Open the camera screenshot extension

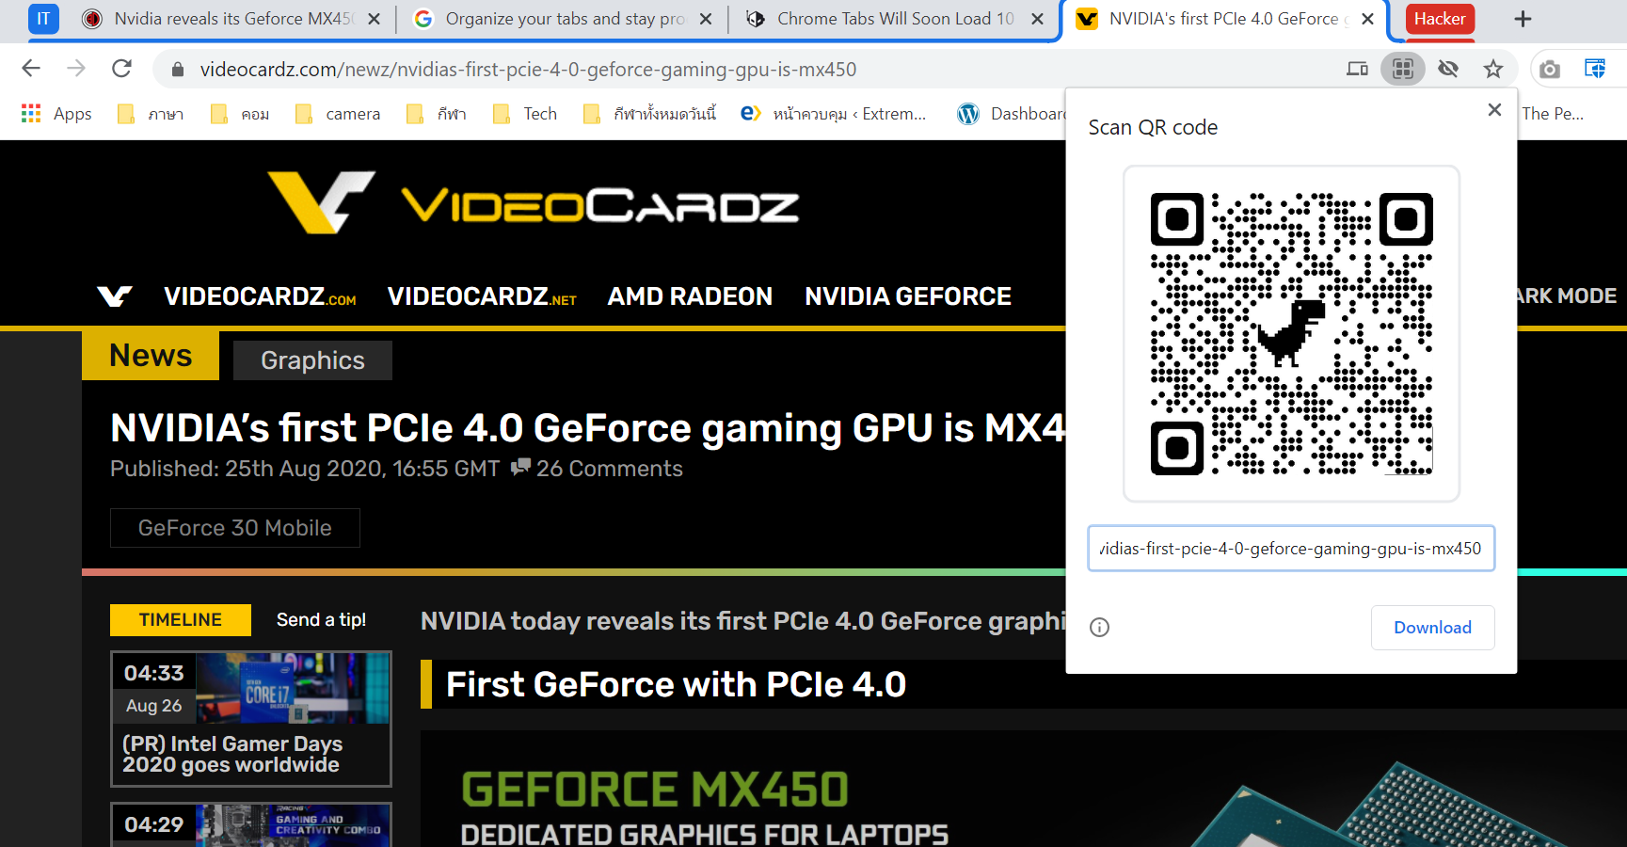(1550, 69)
